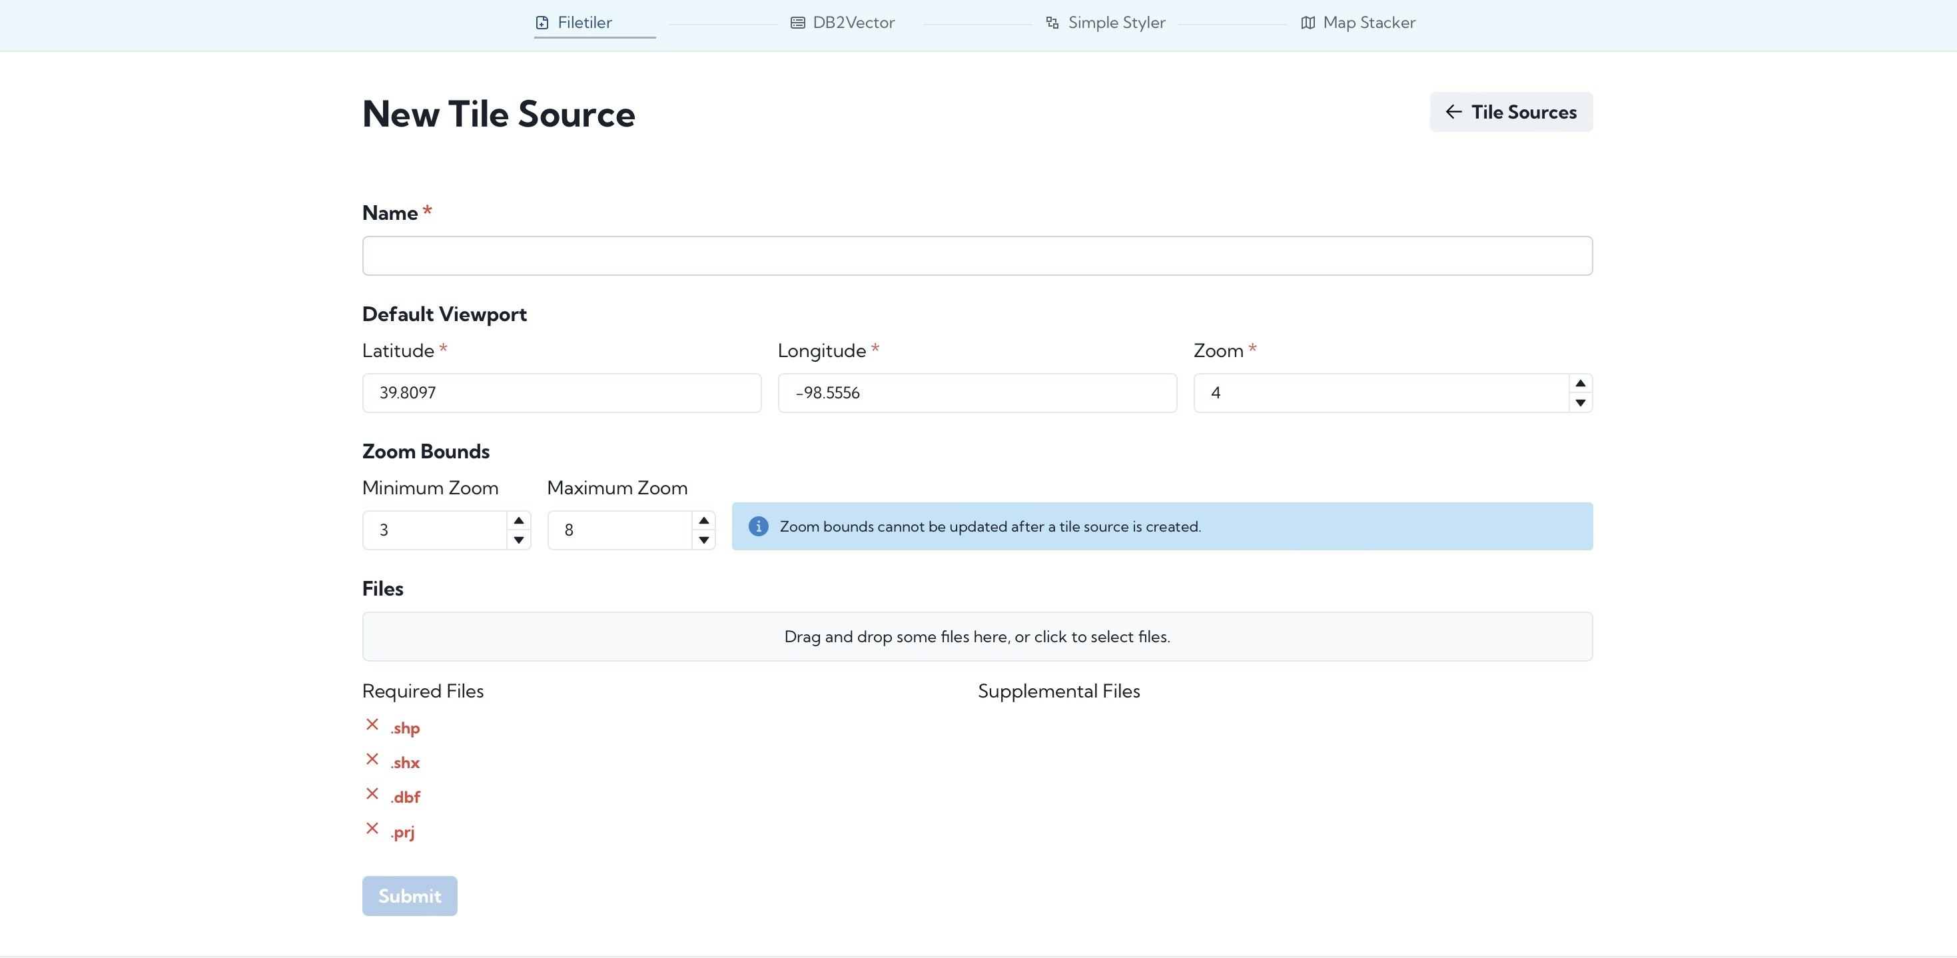The width and height of the screenshot is (1957, 958).
Task: Click the Maximum Zoom field showing 8
Action: pos(620,530)
